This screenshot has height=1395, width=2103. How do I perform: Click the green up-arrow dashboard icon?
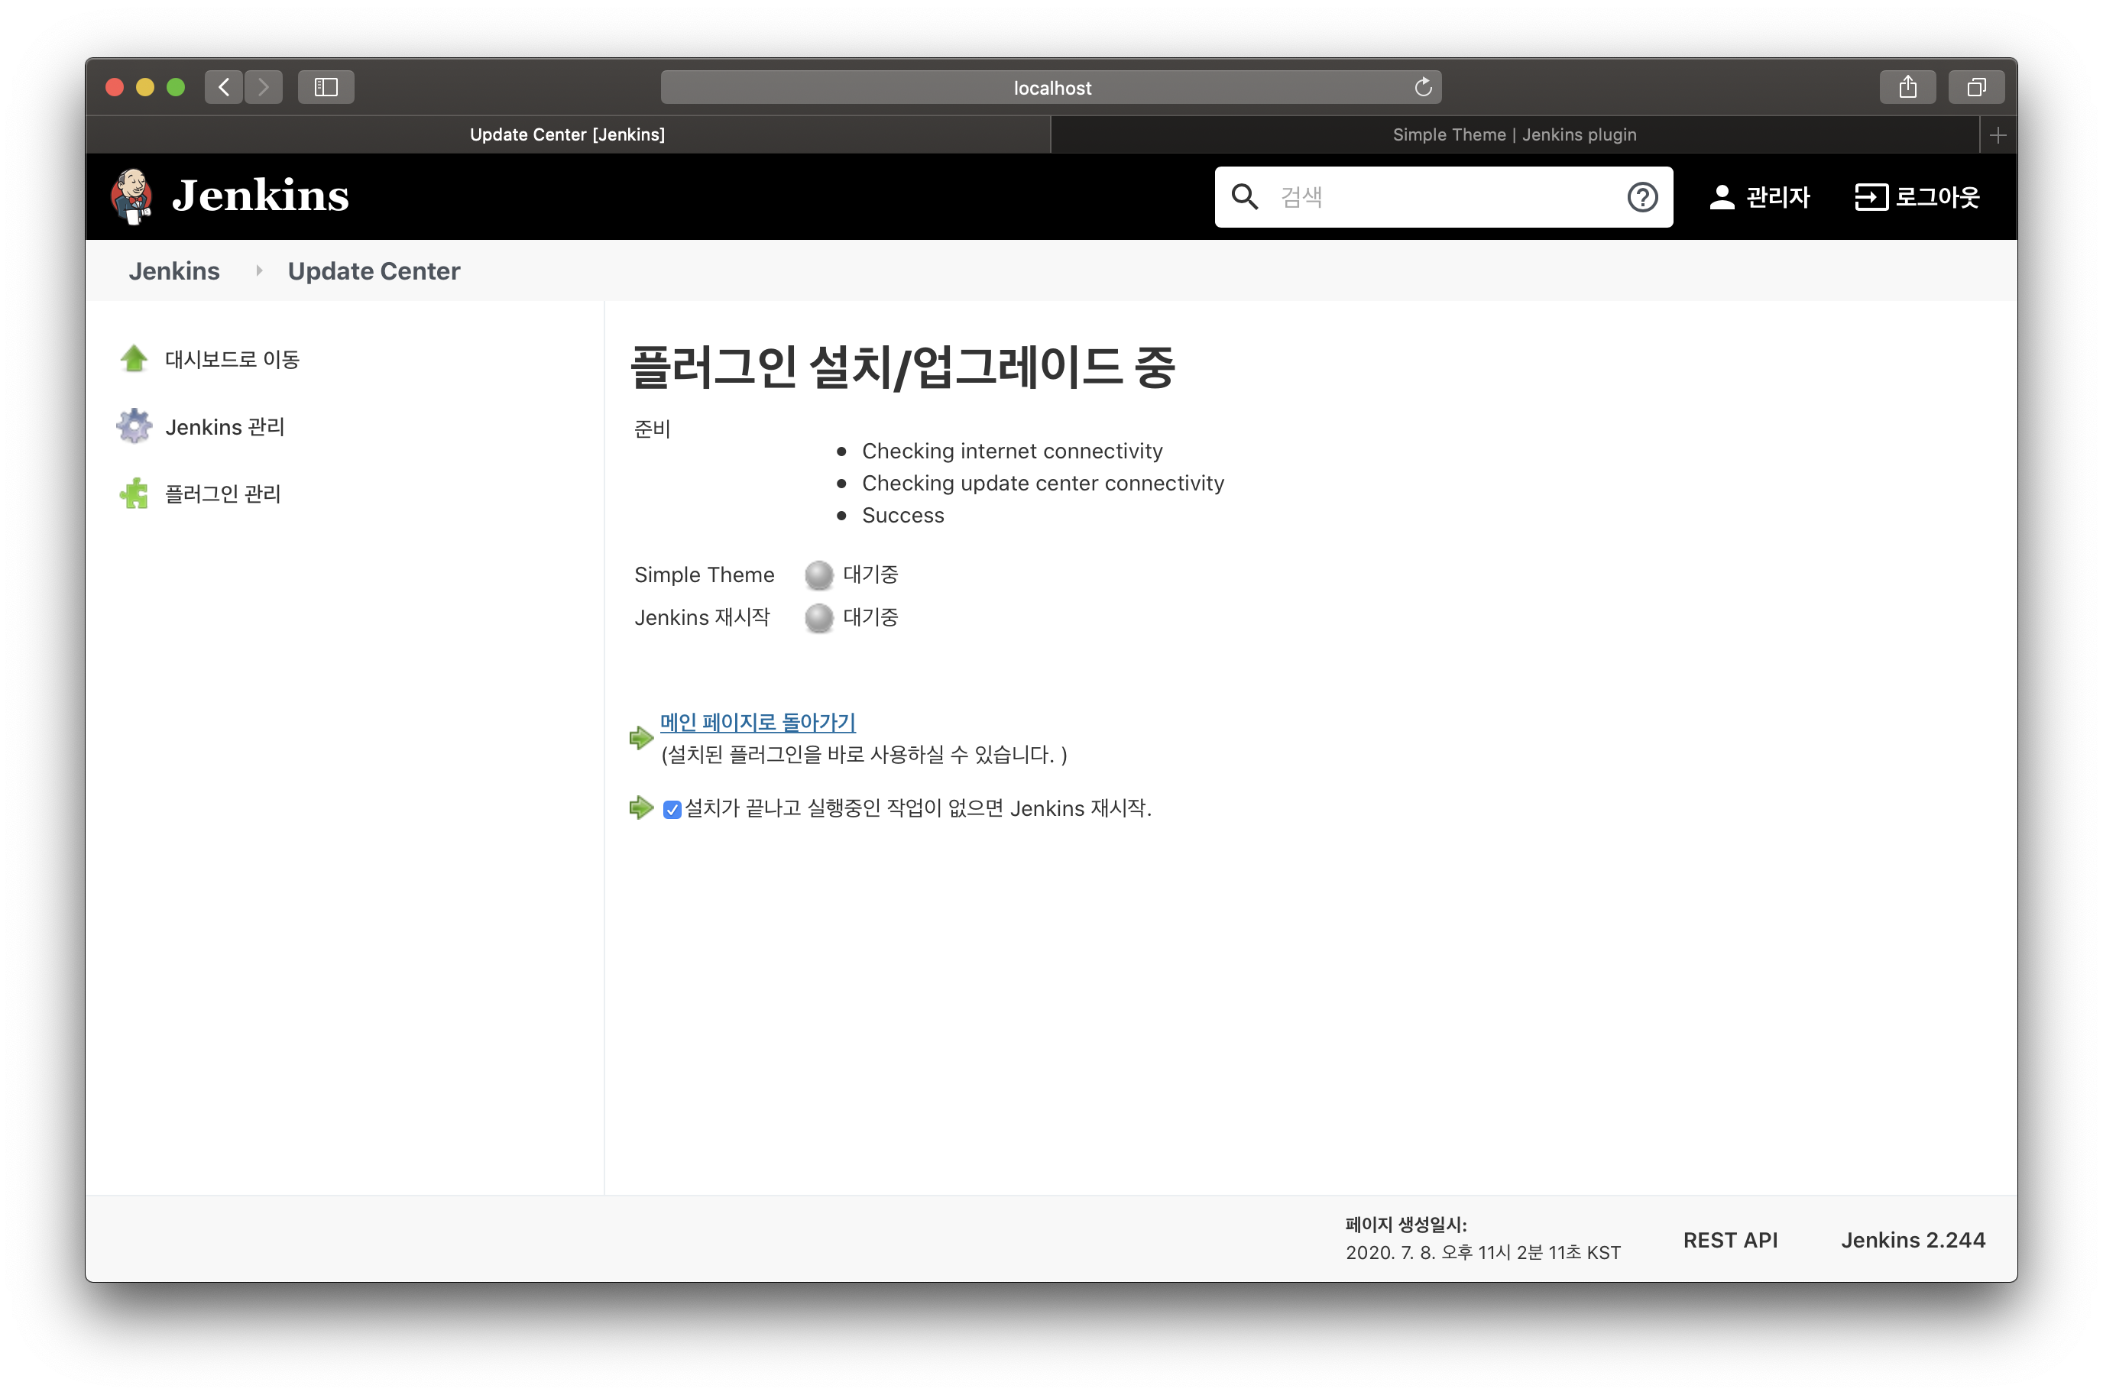[x=134, y=358]
